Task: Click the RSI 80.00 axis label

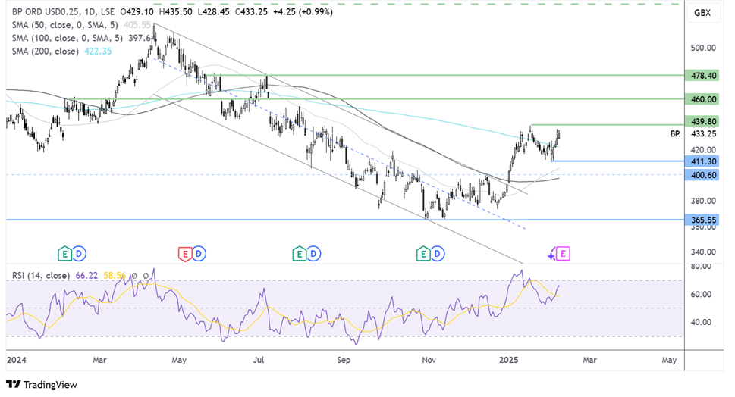Action: pyautogui.click(x=701, y=267)
